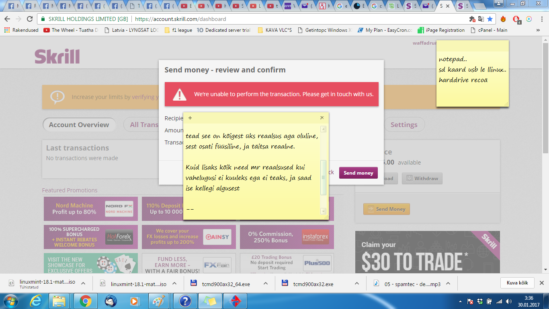Open the Claim your $30 to trade ad
The height and width of the screenshot is (309, 549).
[428, 252]
